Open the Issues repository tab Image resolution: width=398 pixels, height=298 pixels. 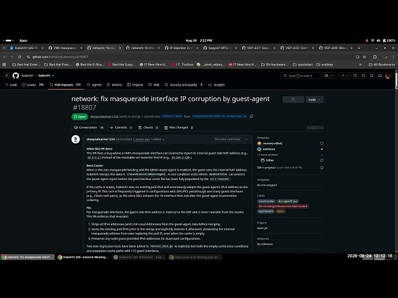pyautogui.click(x=33, y=85)
